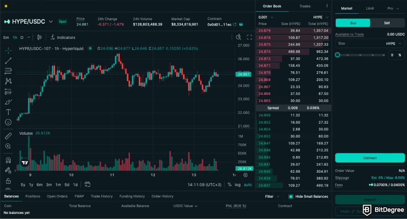This screenshot has height=219, width=407.
Task: Open the Indicators menu
Action: pos(63,38)
